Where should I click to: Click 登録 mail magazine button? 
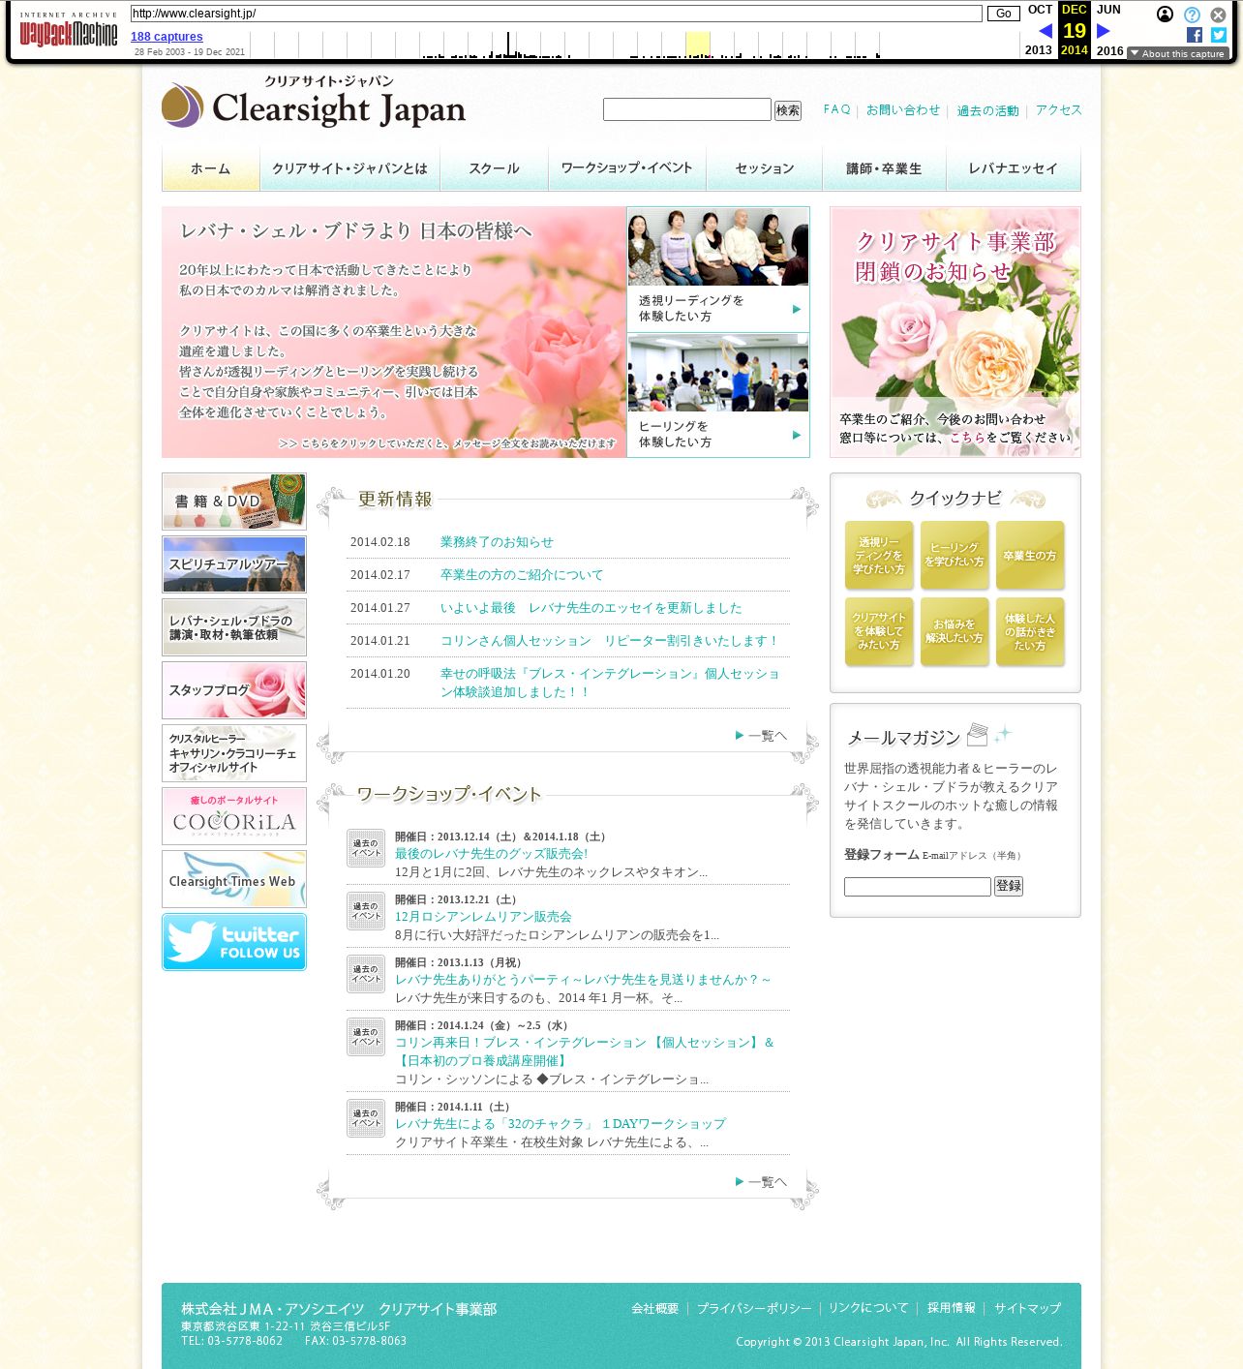pyautogui.click(x=1009, y=887)
